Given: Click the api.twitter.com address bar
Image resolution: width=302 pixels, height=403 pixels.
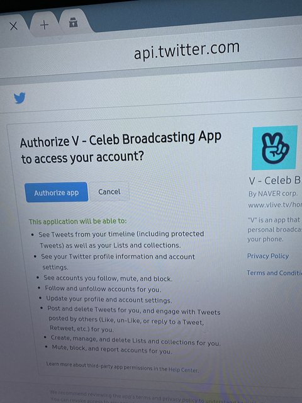Looking at the screenshot, I should click(187, 49).
